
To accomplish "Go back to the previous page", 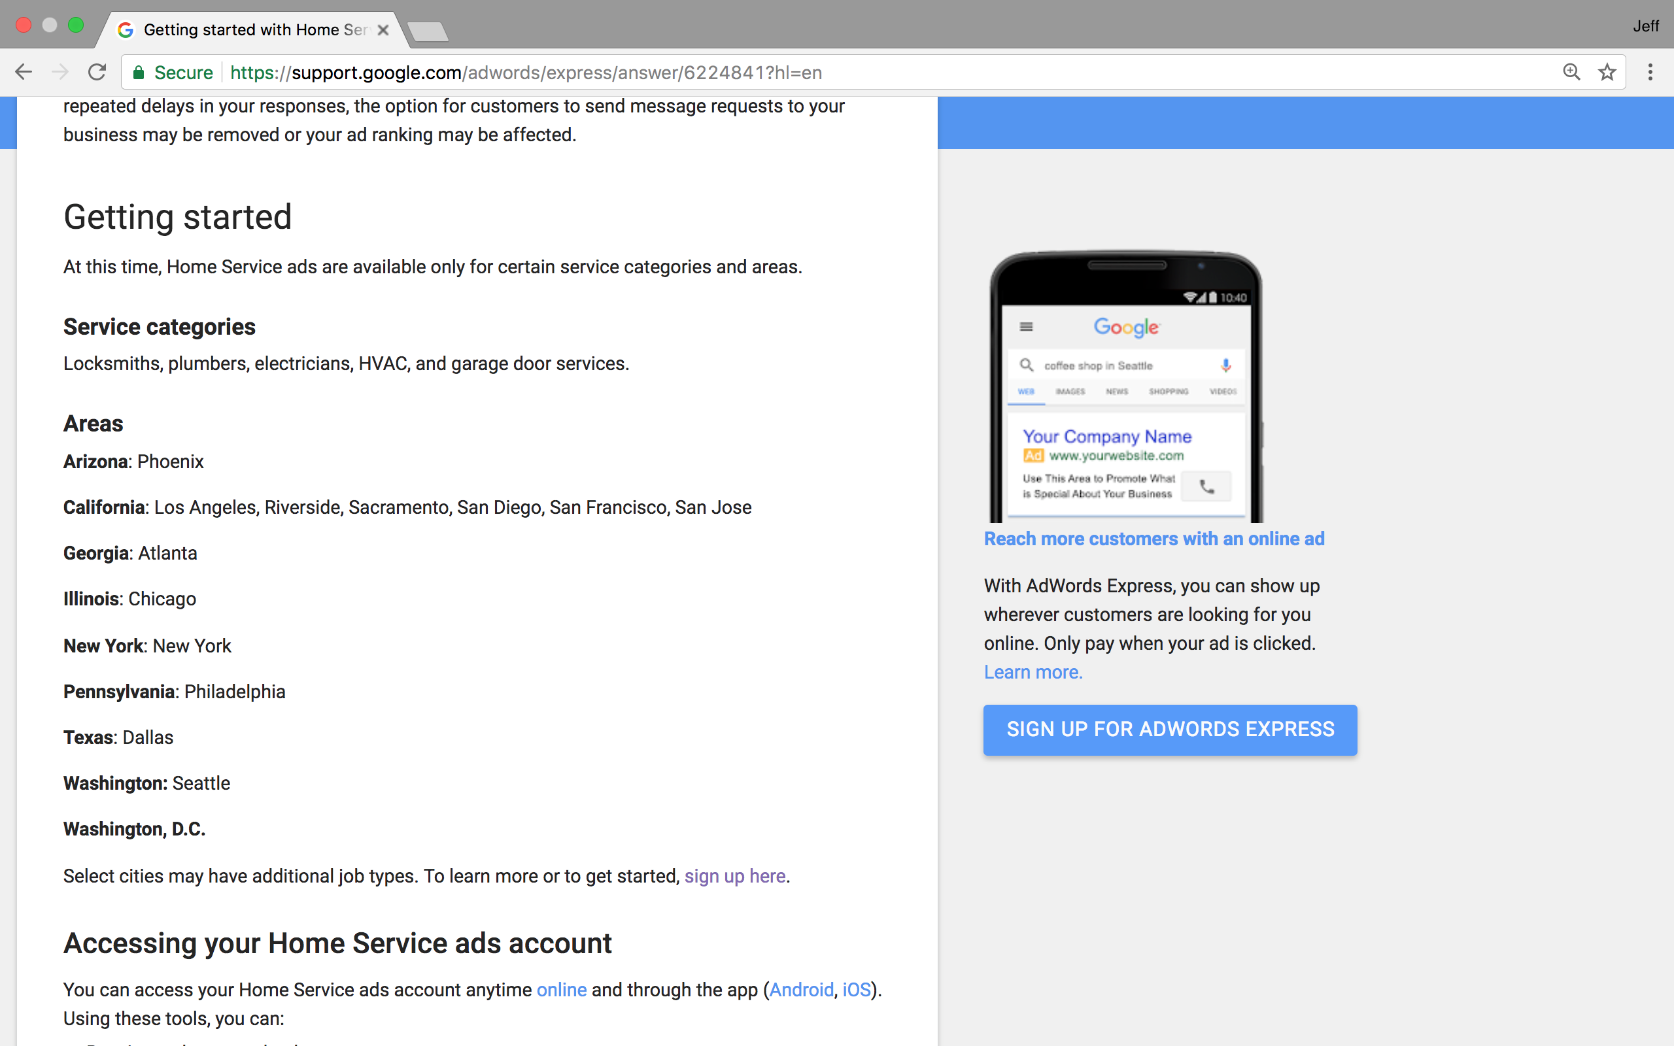I will tap(24, 72).
